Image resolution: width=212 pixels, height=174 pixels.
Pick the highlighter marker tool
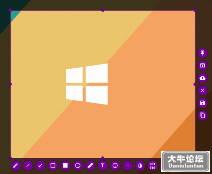90,166
